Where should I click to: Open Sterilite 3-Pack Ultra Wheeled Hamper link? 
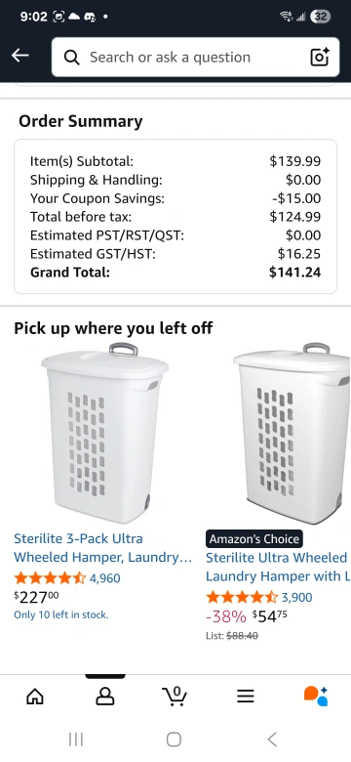click(102, 548)
